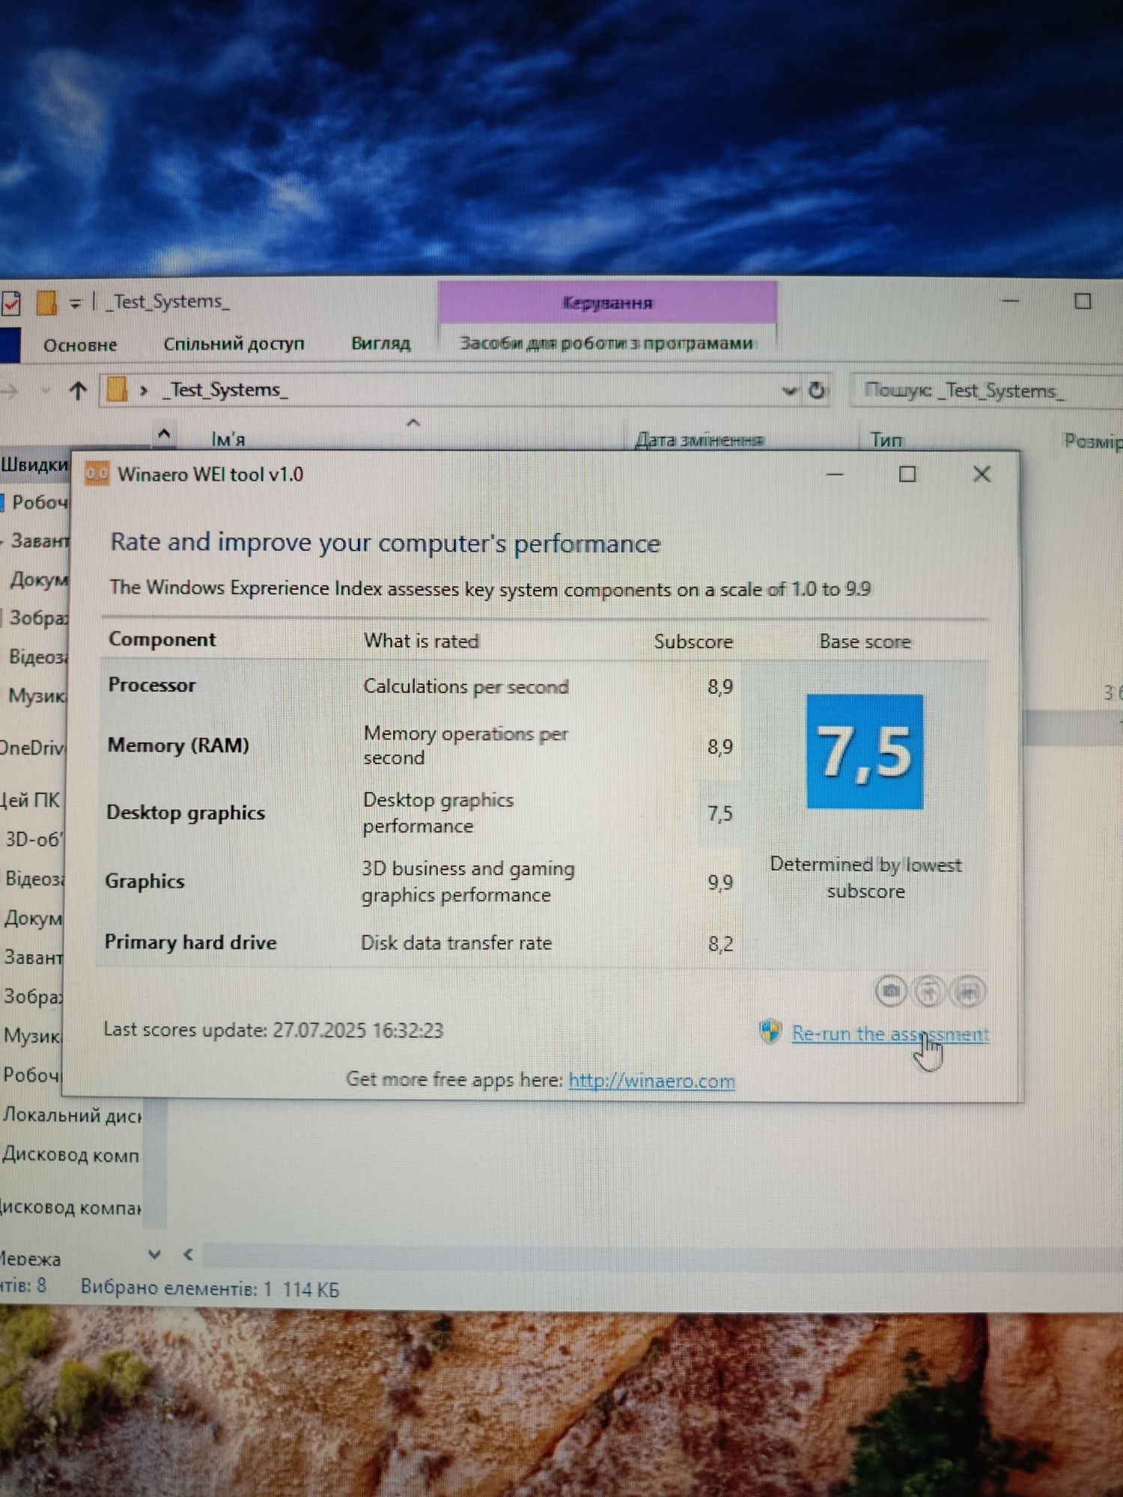Click the yellow folder icon in Explorer title bar

click(x=46, y=302)
